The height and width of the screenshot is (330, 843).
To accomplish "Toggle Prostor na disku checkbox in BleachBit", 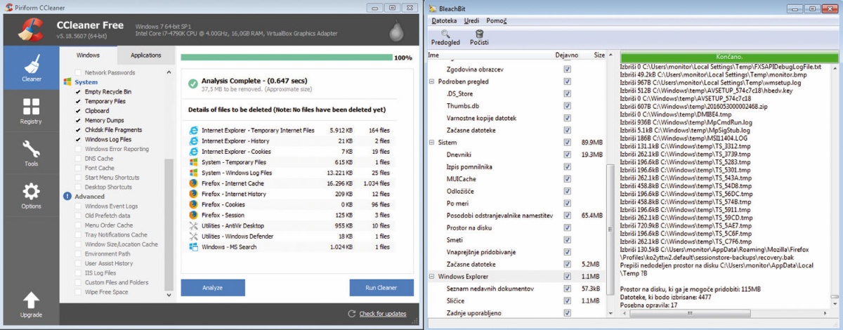I will (567, 227).
